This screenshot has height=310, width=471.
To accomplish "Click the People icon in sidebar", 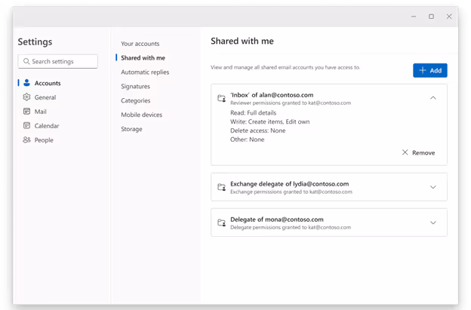I will pos(26,140).
